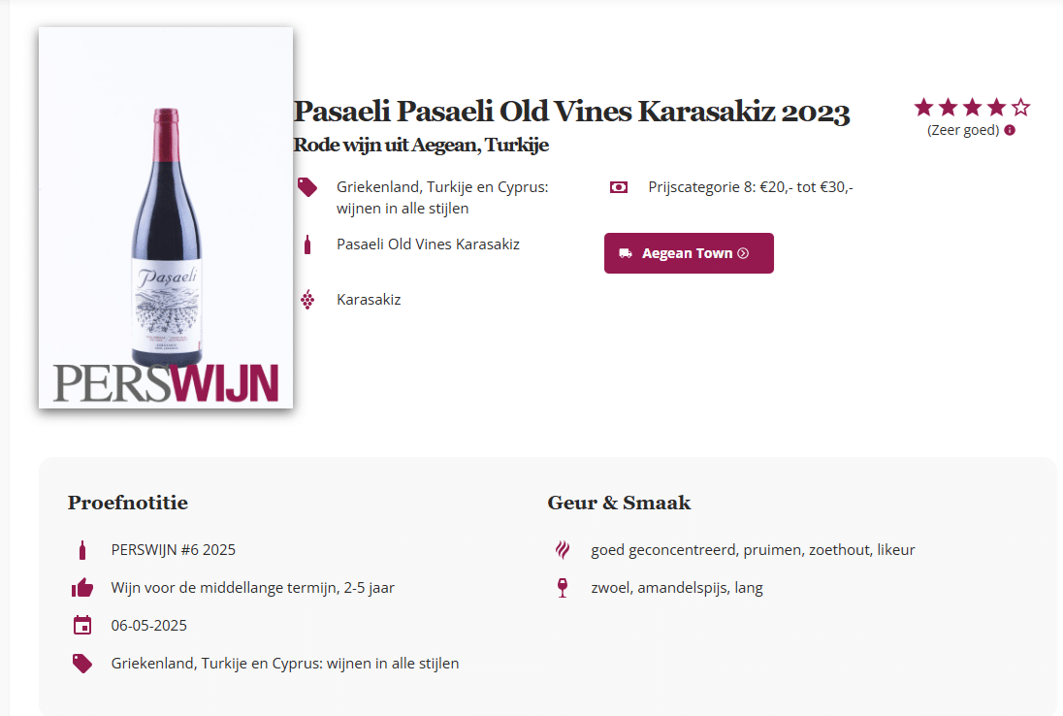Open the Aegean Town supplier button
The image size is (1063, 716).
pos(689,253)
